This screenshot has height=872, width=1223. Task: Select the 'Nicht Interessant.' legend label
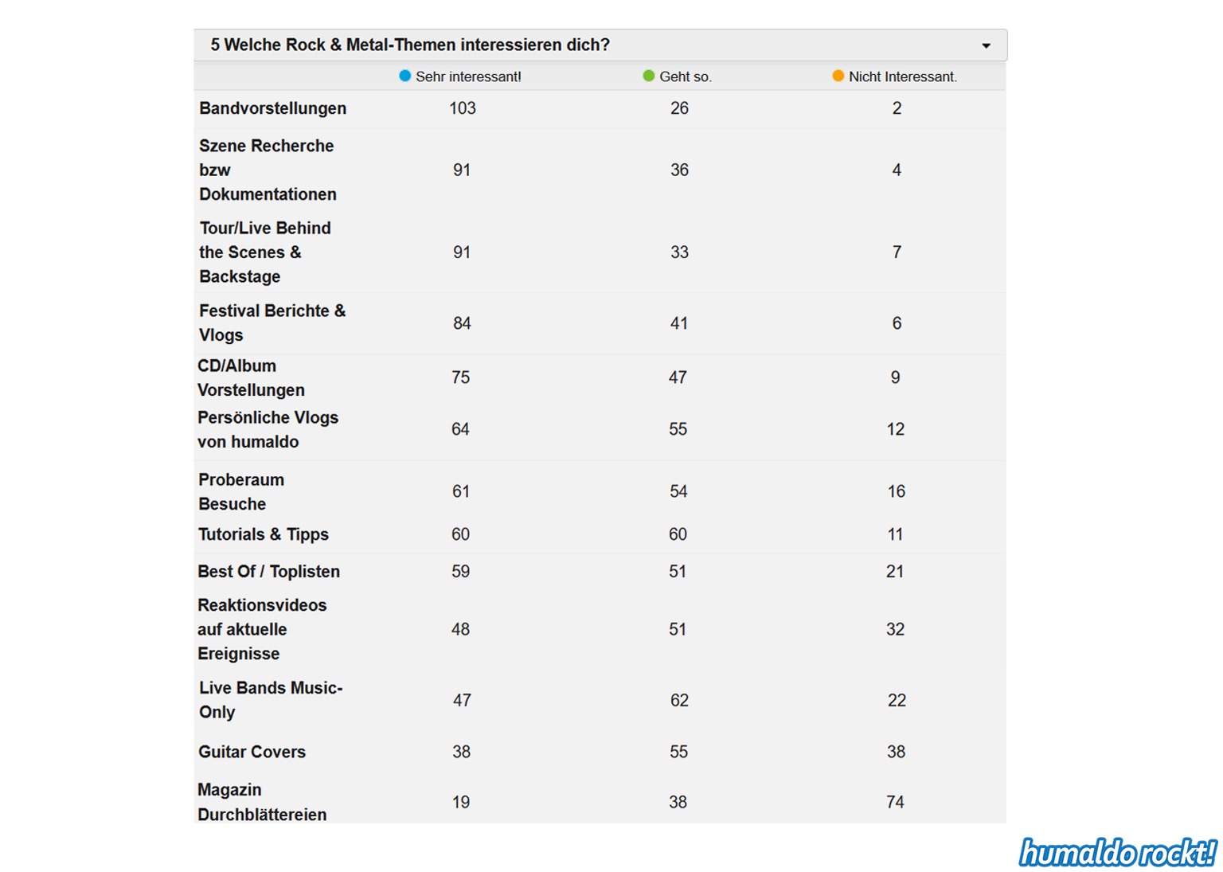tap(902, 77)
